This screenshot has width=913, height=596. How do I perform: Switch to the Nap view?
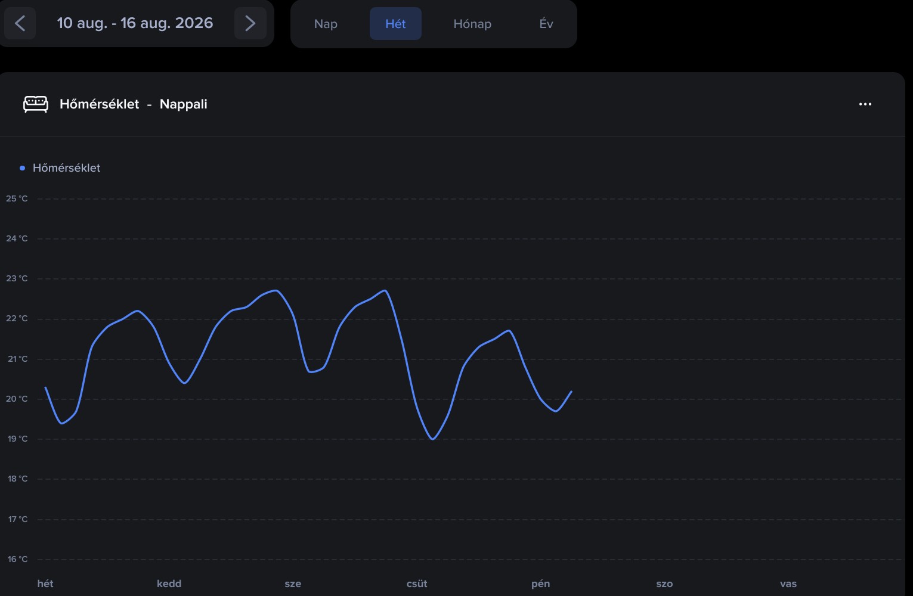pyautogui.click(x=326, y=24)
